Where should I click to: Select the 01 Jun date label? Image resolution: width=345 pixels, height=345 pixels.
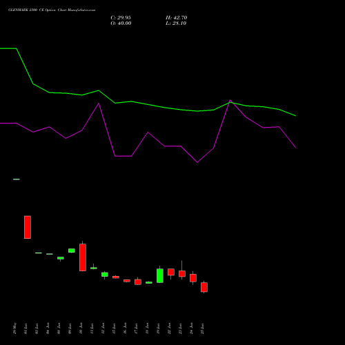[26, 328]
